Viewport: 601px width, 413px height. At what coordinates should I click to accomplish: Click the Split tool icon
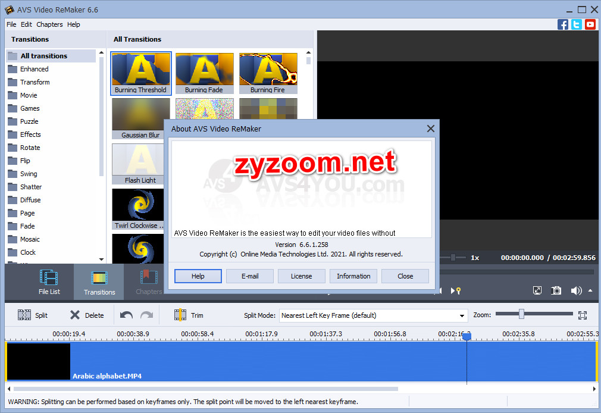[x=24, y=315]
